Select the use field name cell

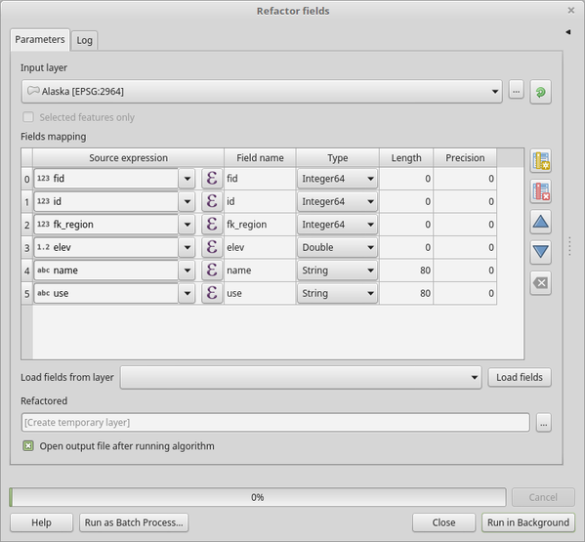click(260, 294)
